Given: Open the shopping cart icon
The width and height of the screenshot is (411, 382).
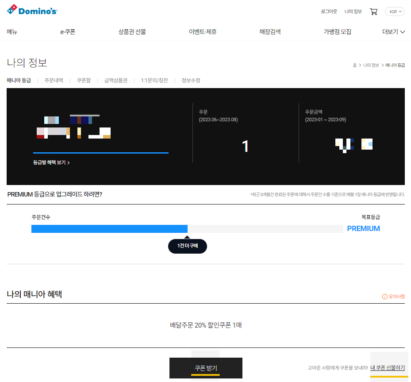Looking at the screenshot, I should (x=373, y=12).
